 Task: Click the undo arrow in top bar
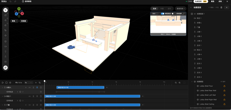(x=10, y=2)
